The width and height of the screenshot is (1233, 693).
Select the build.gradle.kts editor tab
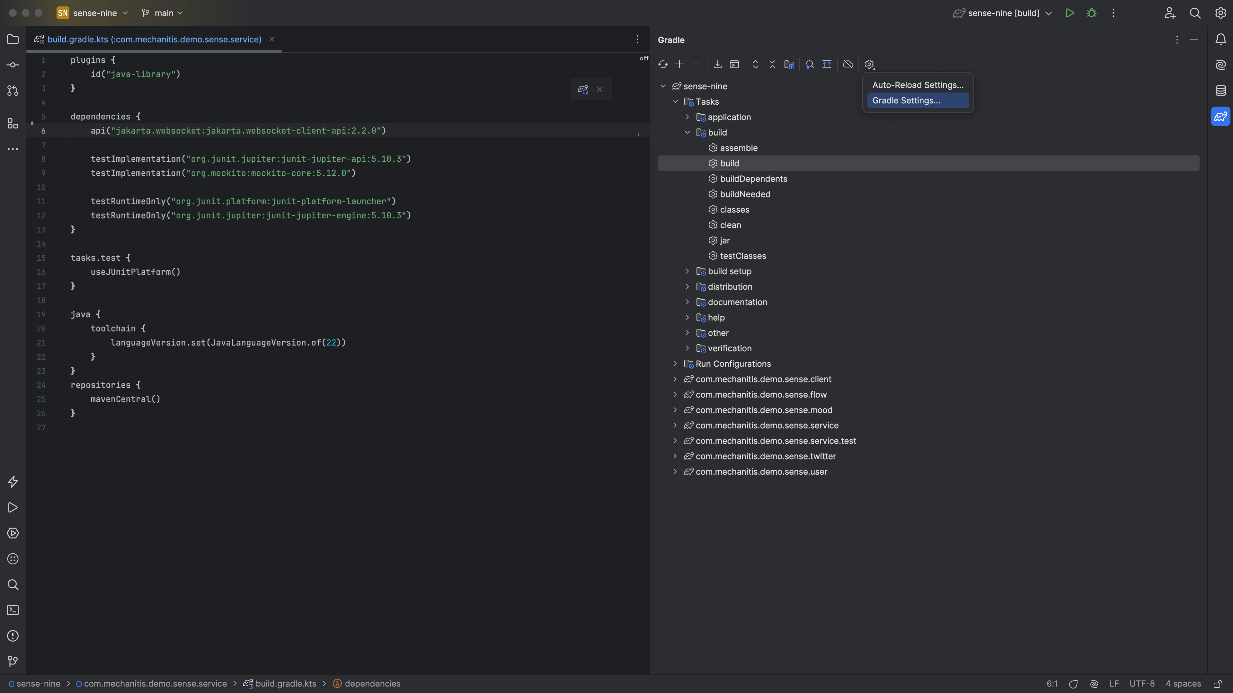(154, 39)
